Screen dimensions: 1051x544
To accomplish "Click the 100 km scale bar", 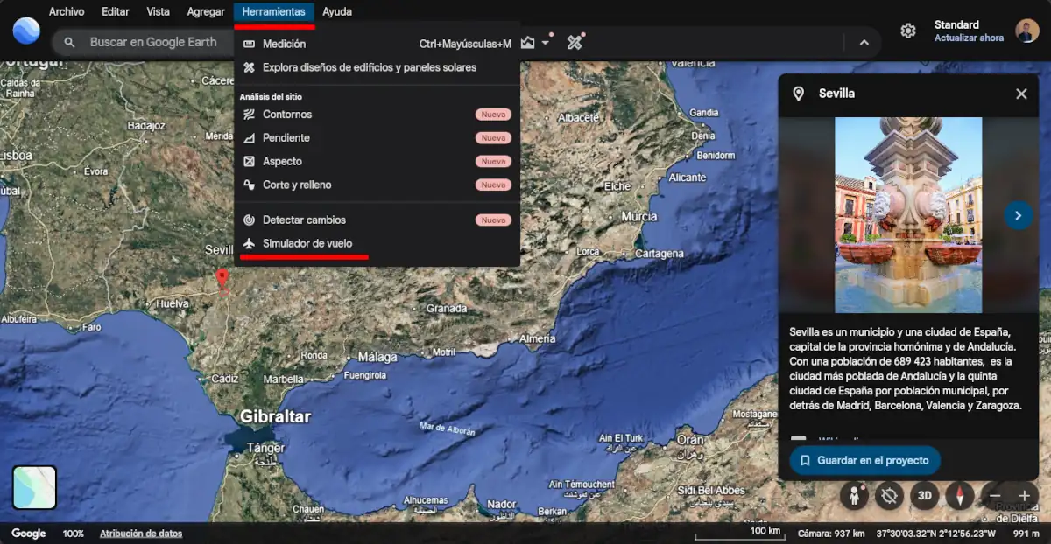I will [x=740, y=534].
